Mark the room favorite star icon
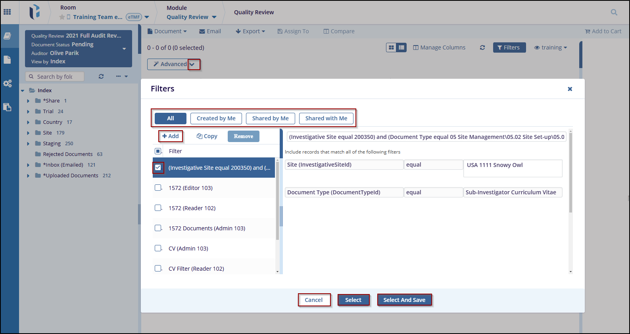Viewport: 630px width, 334px height. pyautogui.click(x=62, y=17)
